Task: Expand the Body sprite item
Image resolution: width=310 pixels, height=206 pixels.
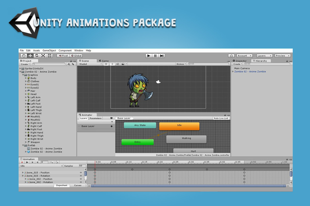Action: (x=26, y=78)
